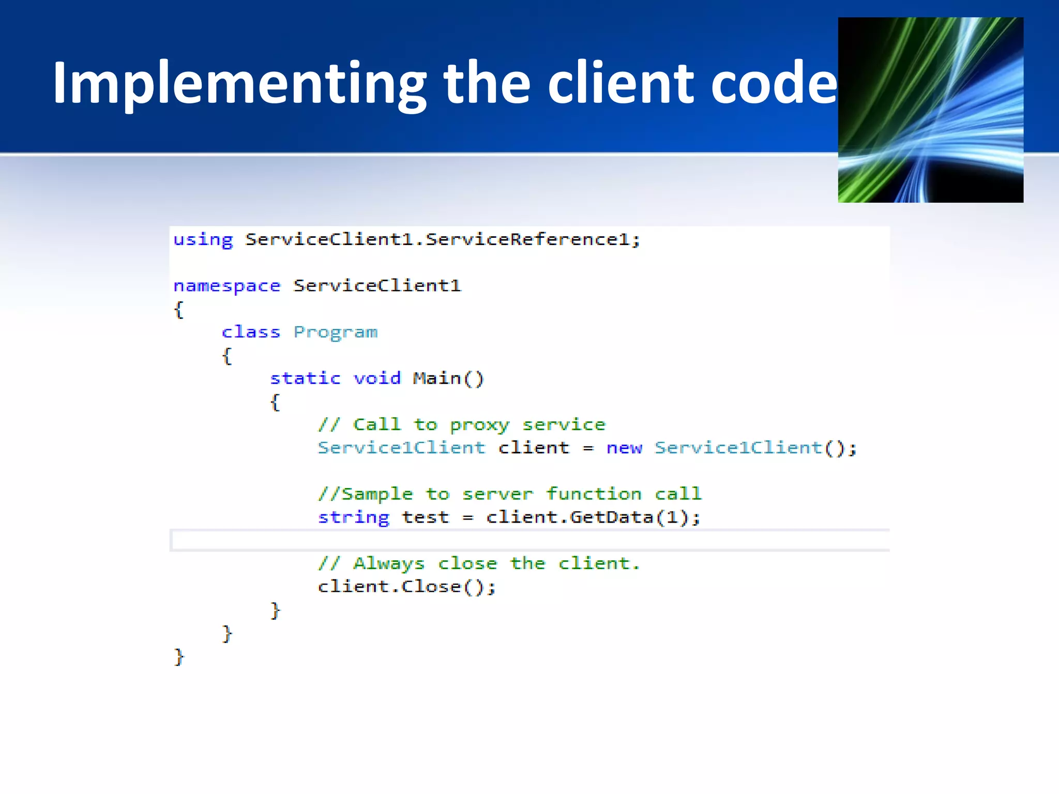Click the comment '//Sample to server function call'
1059x794 pixels.
point(510,494)
